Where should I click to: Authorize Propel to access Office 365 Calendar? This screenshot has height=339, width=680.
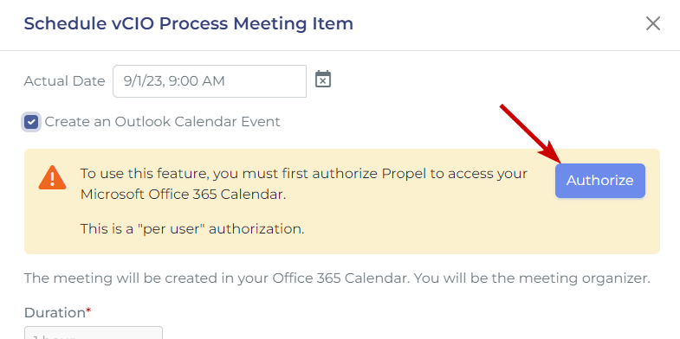600,181
